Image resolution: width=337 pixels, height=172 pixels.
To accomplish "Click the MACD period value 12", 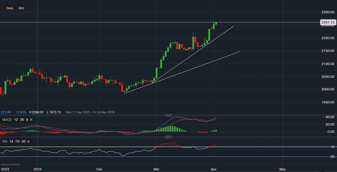I will [16, 120].
